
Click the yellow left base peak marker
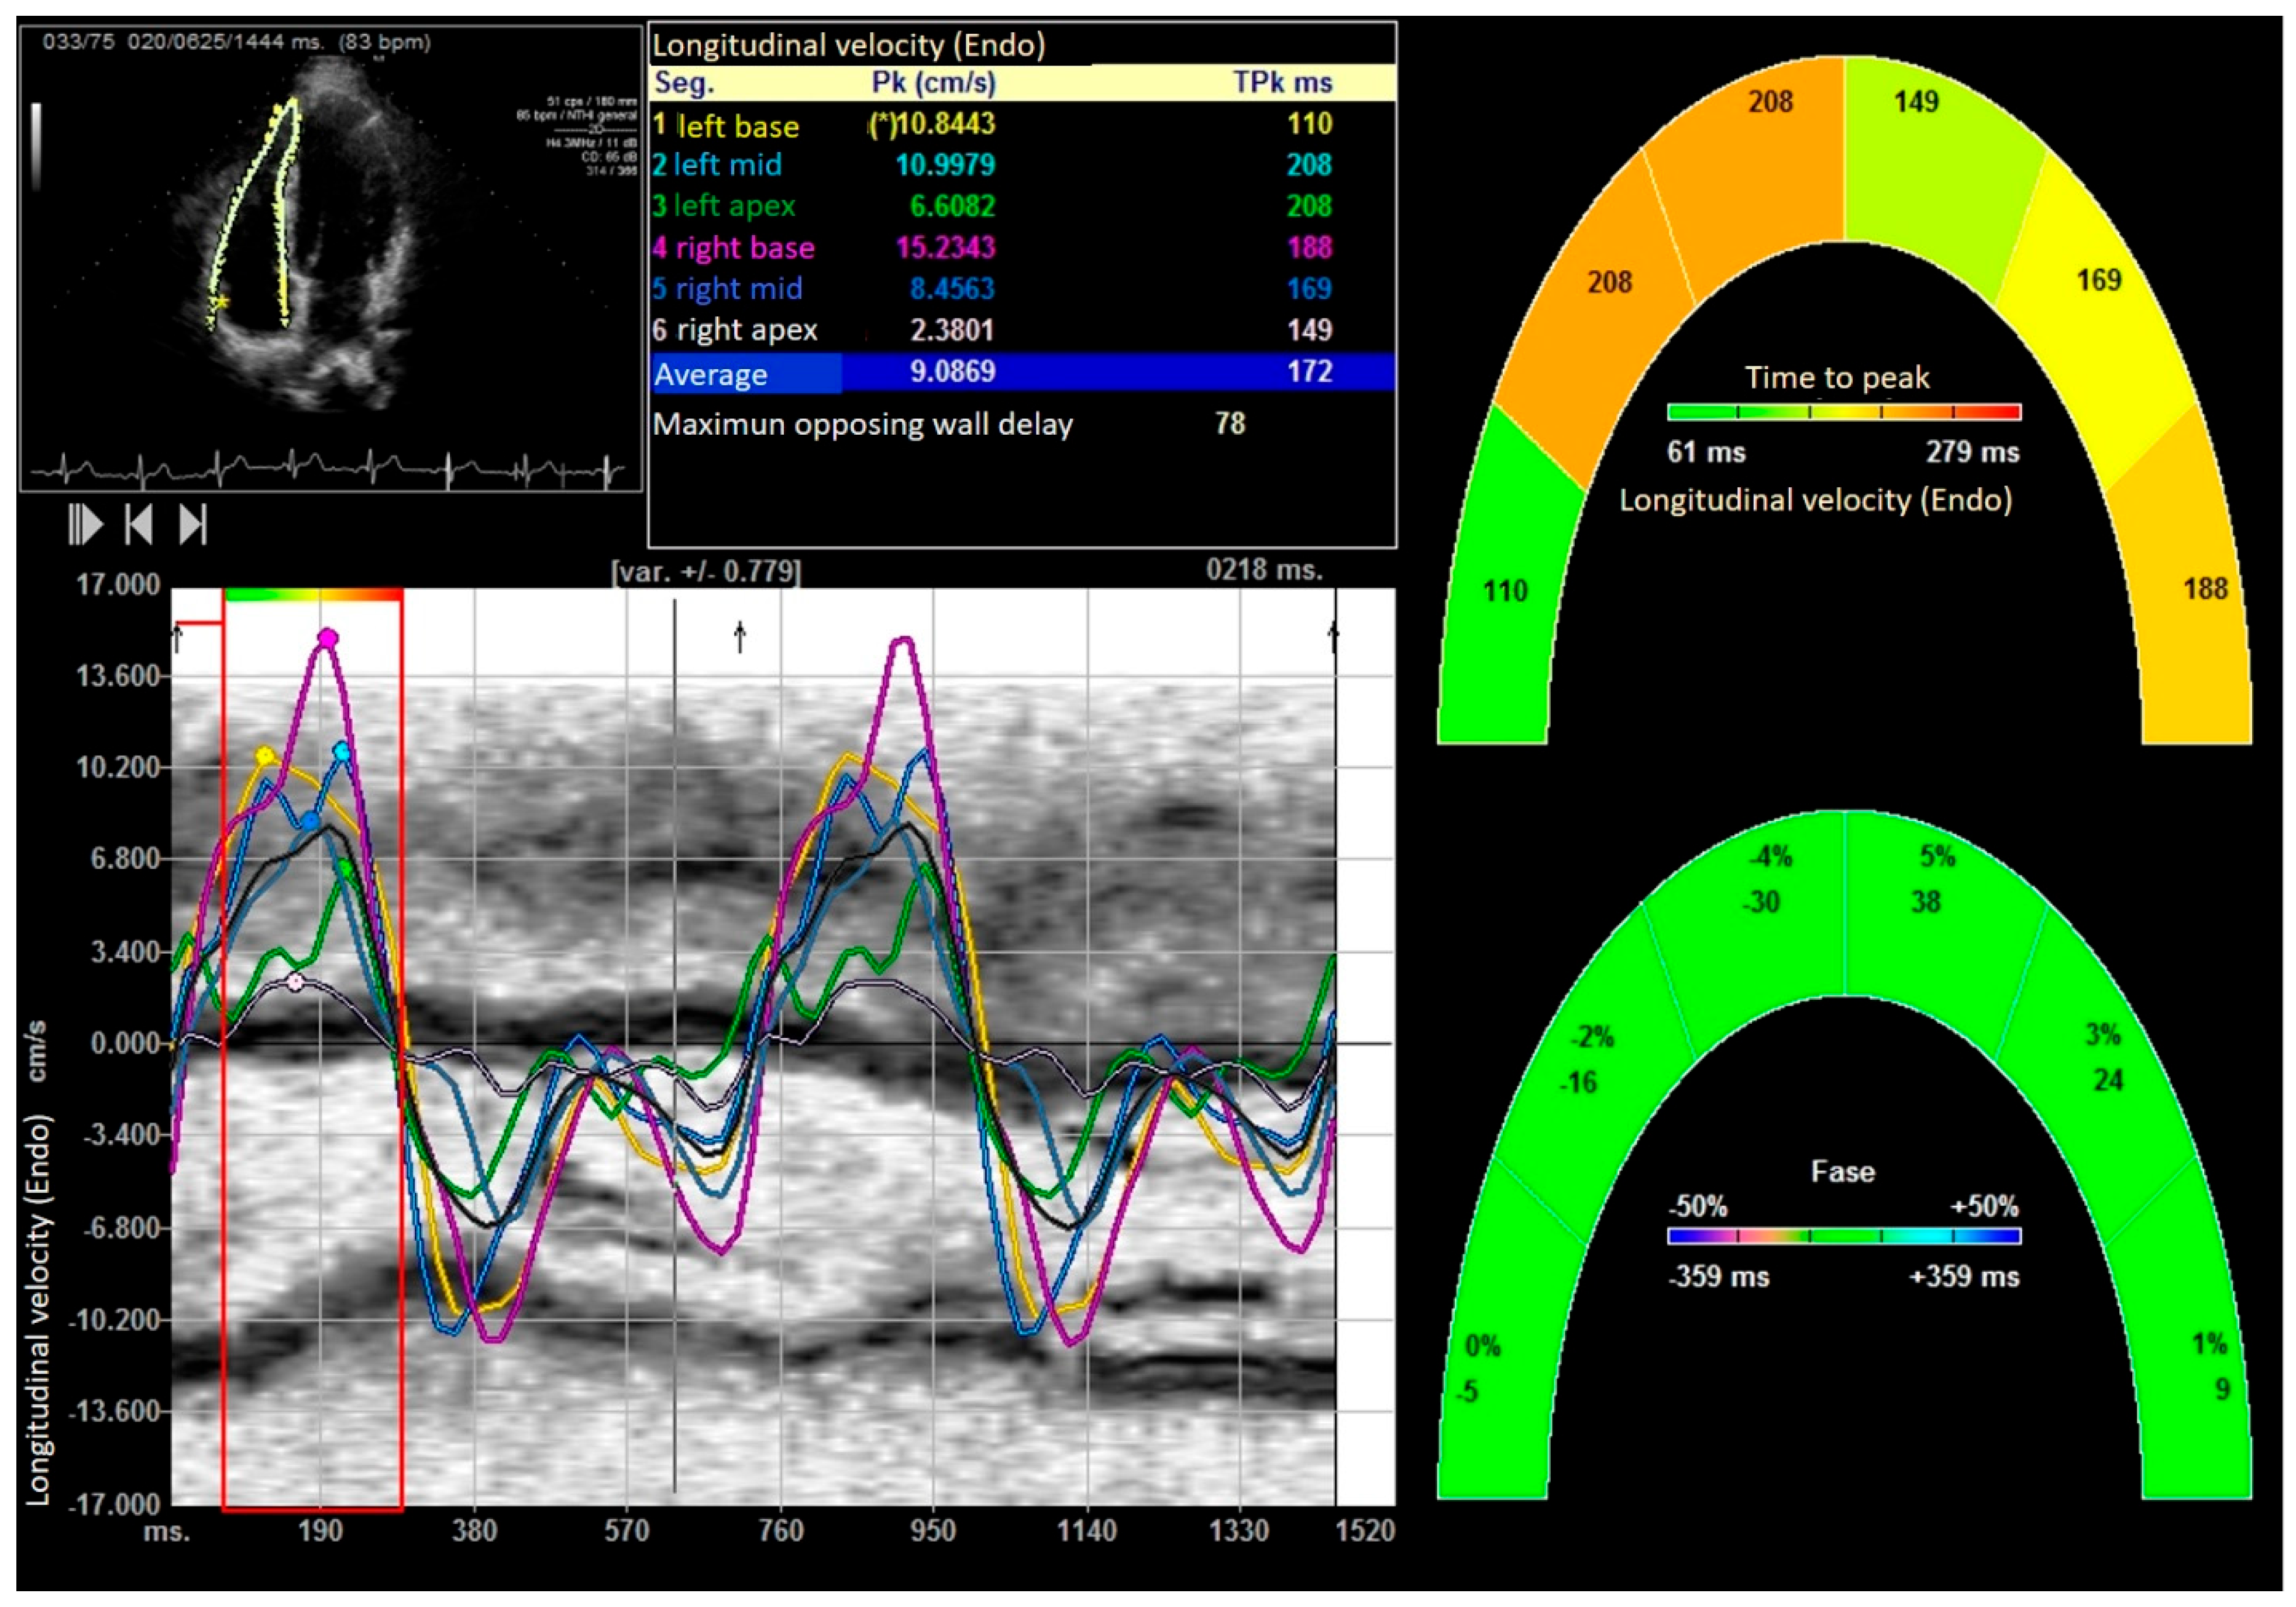point(265,756)
